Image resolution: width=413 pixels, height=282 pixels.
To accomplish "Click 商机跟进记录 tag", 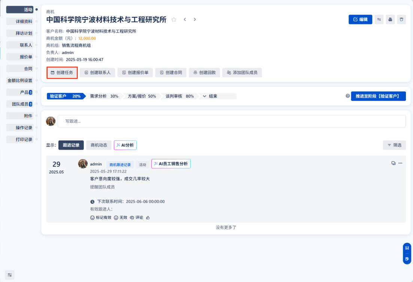I will pyautogui.click(x=120, y=165).
